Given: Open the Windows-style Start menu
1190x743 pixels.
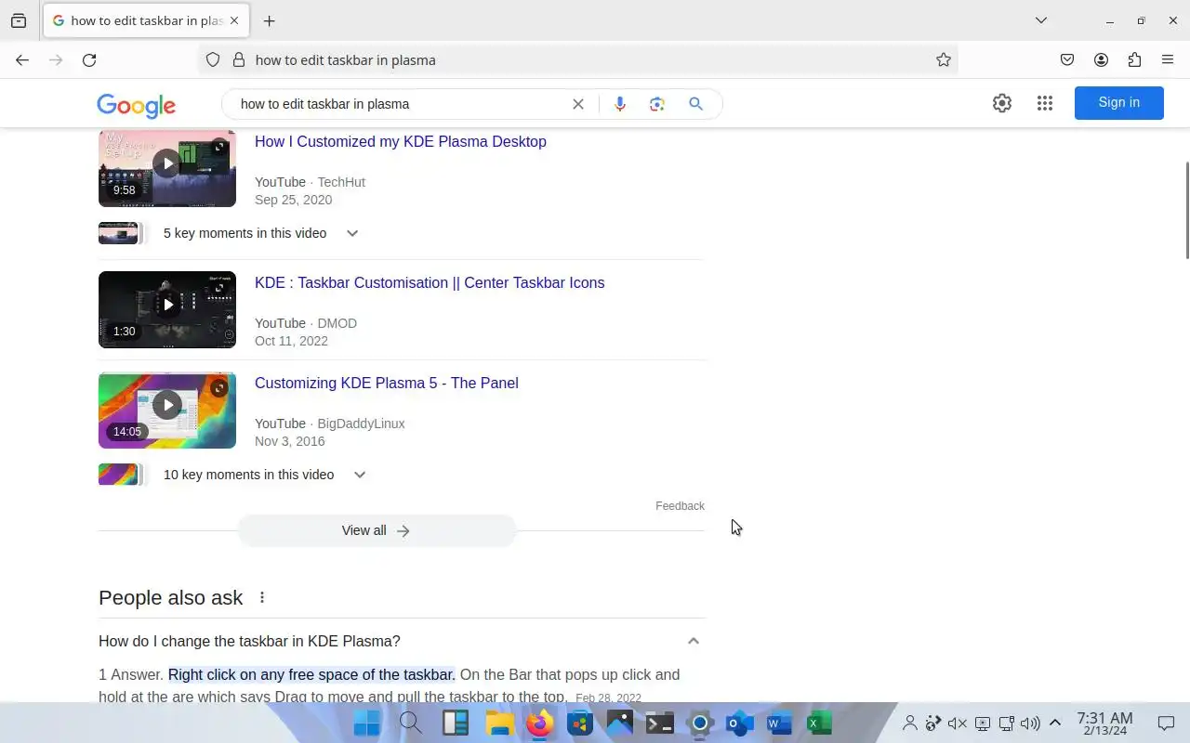Looking at the screenshot, I should coord(366,723).
